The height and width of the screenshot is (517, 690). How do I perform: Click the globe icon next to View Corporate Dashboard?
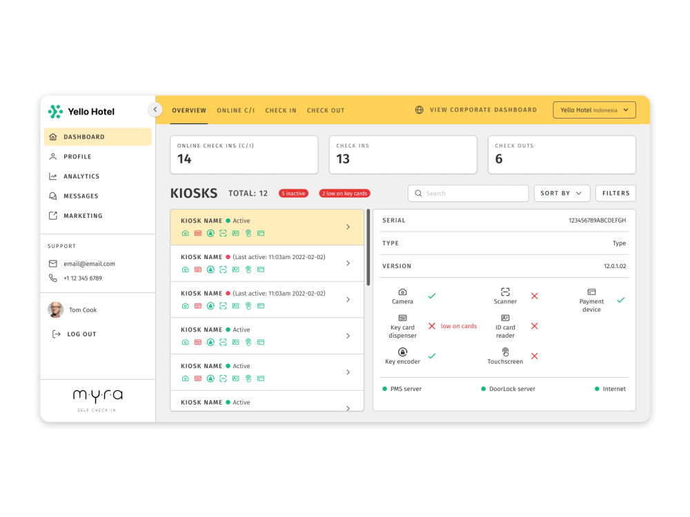420,109
